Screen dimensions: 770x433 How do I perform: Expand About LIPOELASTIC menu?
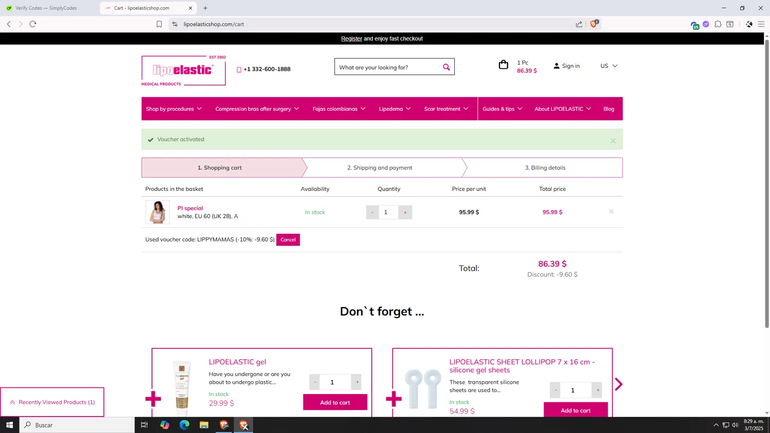click(563, 109)
